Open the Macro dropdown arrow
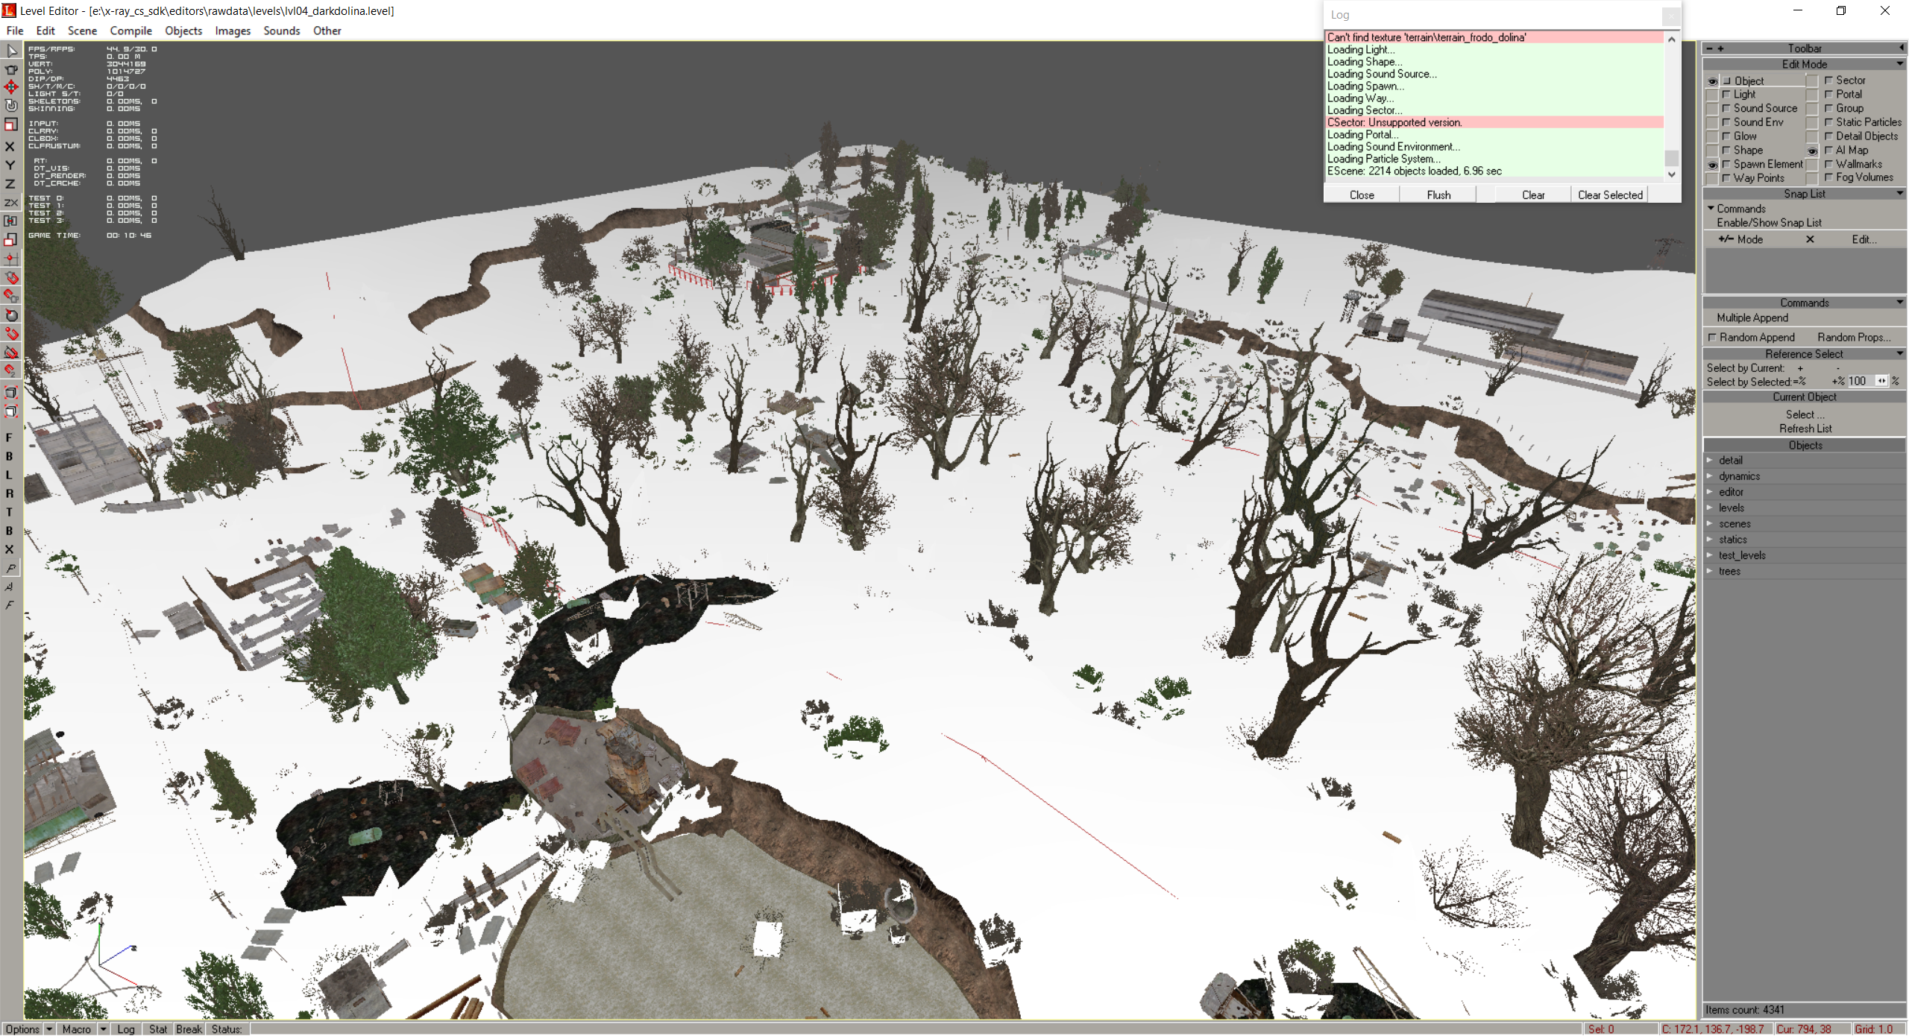The height and width of the screenshot is (1036, 1909). point(104,1029)
